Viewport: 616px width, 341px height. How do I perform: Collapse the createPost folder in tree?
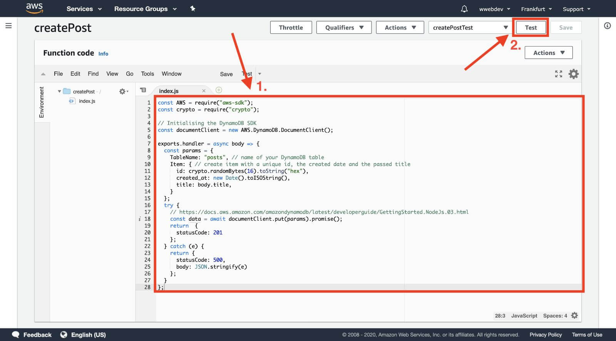tap(59, 91)
